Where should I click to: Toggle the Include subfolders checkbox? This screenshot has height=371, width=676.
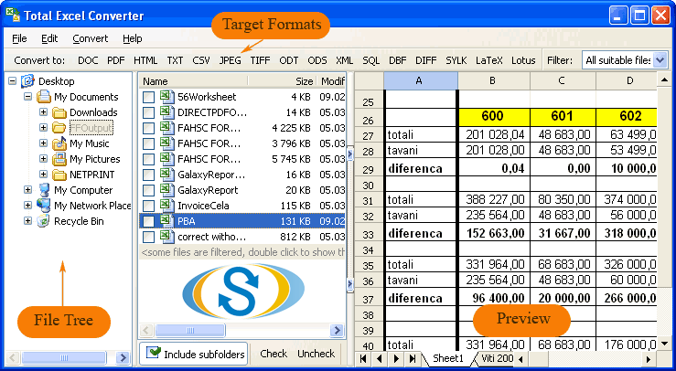[x=155, y=354]
